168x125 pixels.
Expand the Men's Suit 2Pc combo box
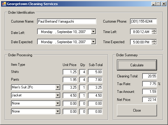58,87
